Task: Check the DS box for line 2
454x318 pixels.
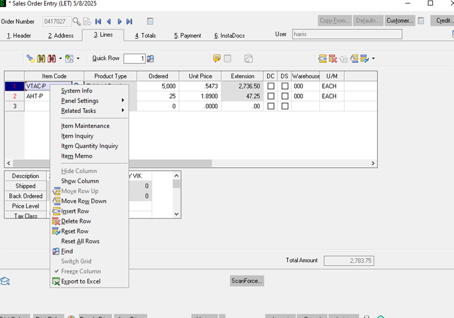Action: pos(285,96)
